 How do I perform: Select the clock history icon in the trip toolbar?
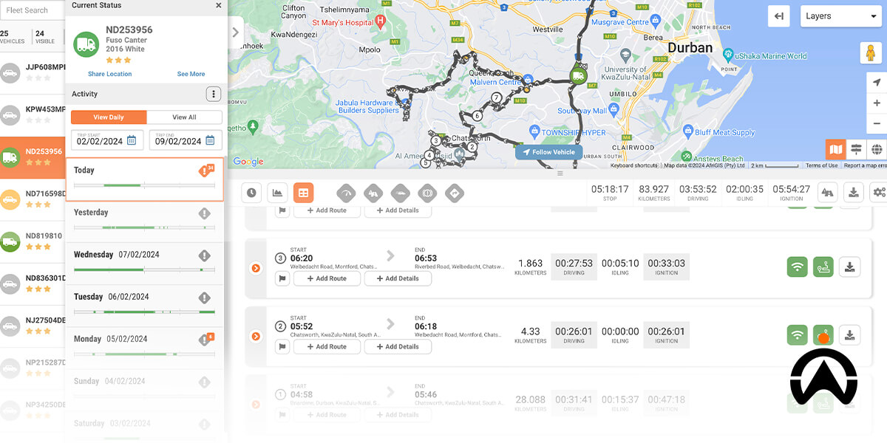251,193
